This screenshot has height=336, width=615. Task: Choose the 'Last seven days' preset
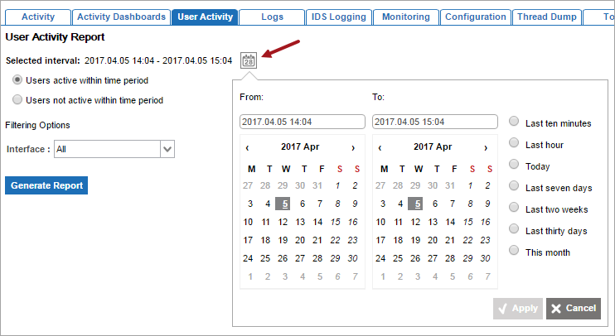coord(515,187)
